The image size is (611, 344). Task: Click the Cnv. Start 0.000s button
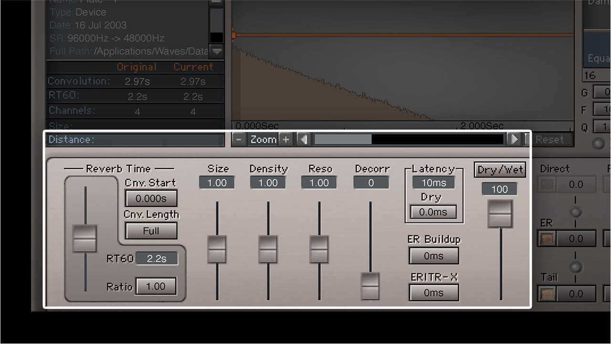150,198
